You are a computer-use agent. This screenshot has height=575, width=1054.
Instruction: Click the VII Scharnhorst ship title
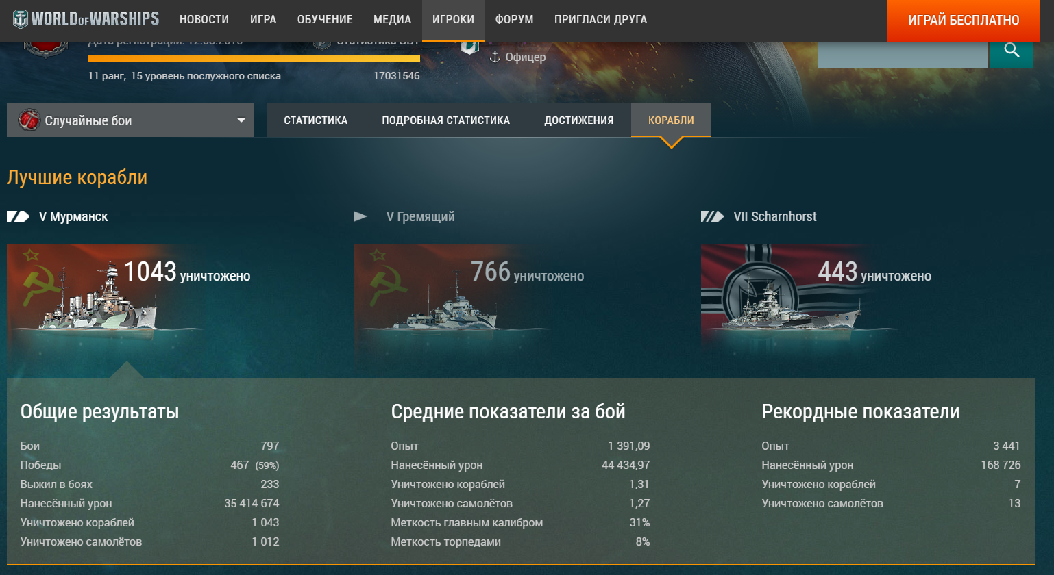point(775,216)
